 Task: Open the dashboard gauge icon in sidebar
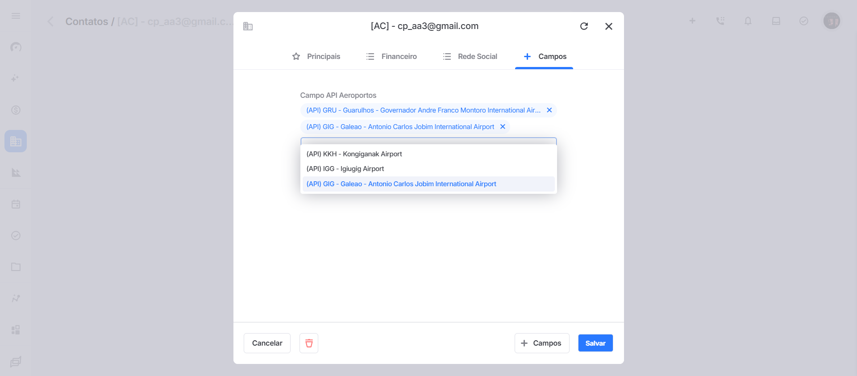click(16, 47)
